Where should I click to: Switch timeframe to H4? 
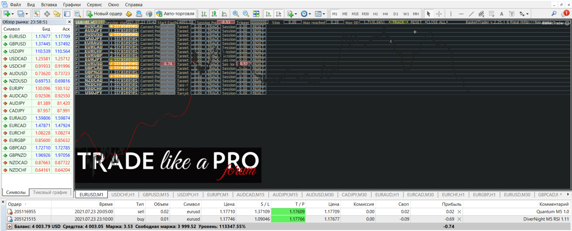point(385,14)
